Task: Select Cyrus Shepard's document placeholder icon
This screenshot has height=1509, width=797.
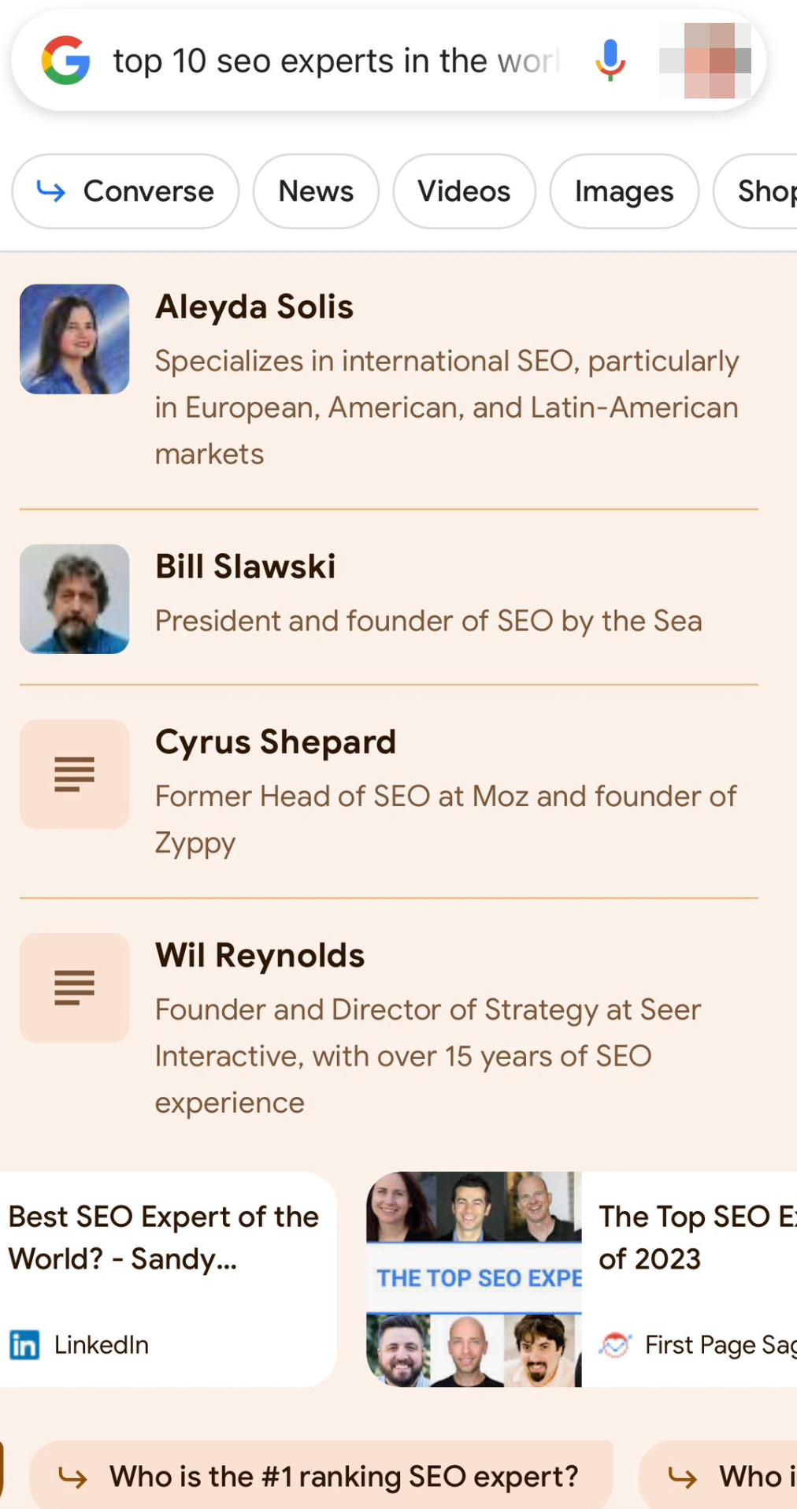Action: (x=74, y=775)
